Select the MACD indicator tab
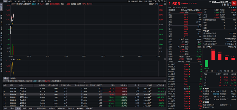Viewport: 237px width, 110px height. (13, 78)
